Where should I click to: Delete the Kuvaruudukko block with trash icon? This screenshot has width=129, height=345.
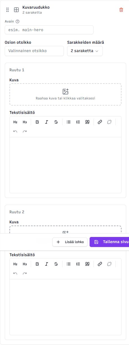(121, 10)
